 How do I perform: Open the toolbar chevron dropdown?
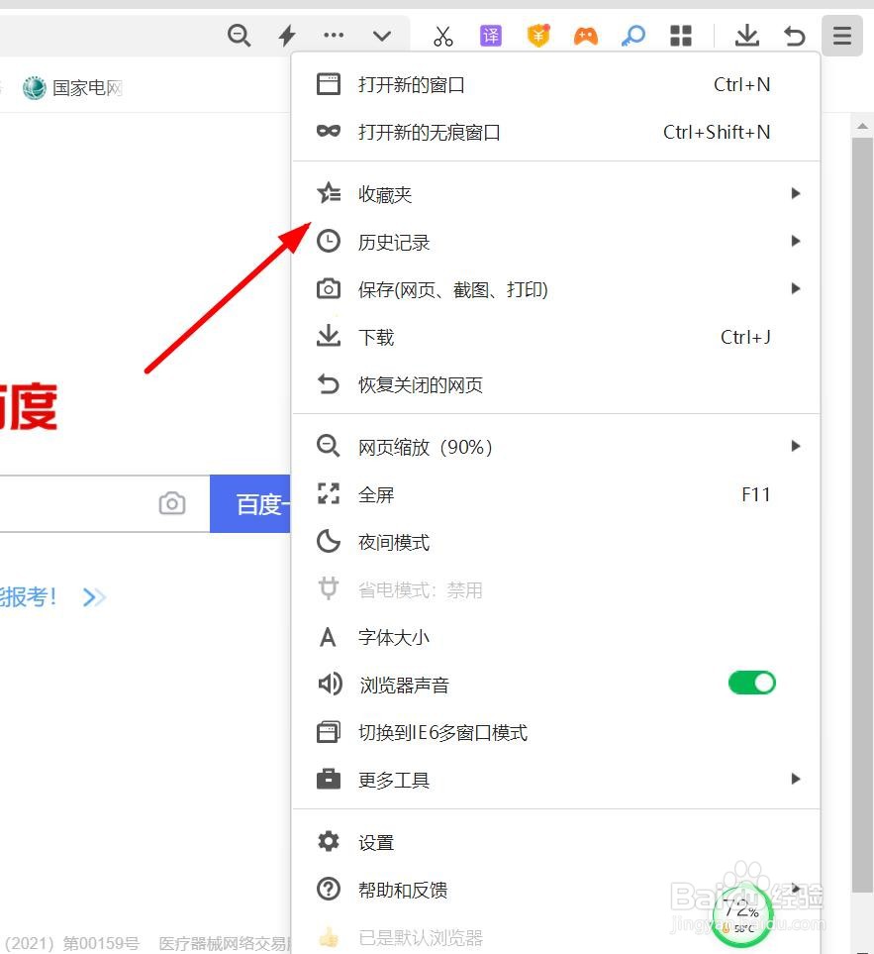[x=382, y=35]
